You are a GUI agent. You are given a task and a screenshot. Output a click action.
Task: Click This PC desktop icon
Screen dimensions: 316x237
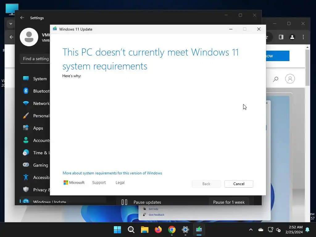click(x=12, y=9)
